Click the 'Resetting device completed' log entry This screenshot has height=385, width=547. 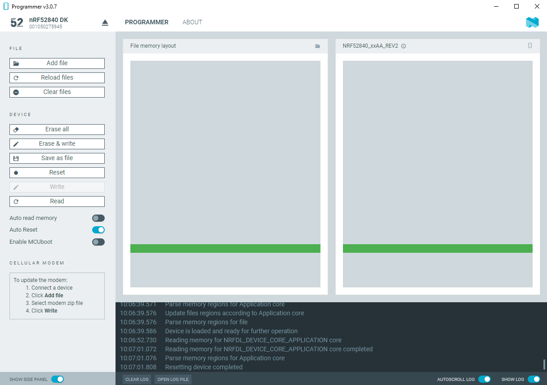(204, 367)
